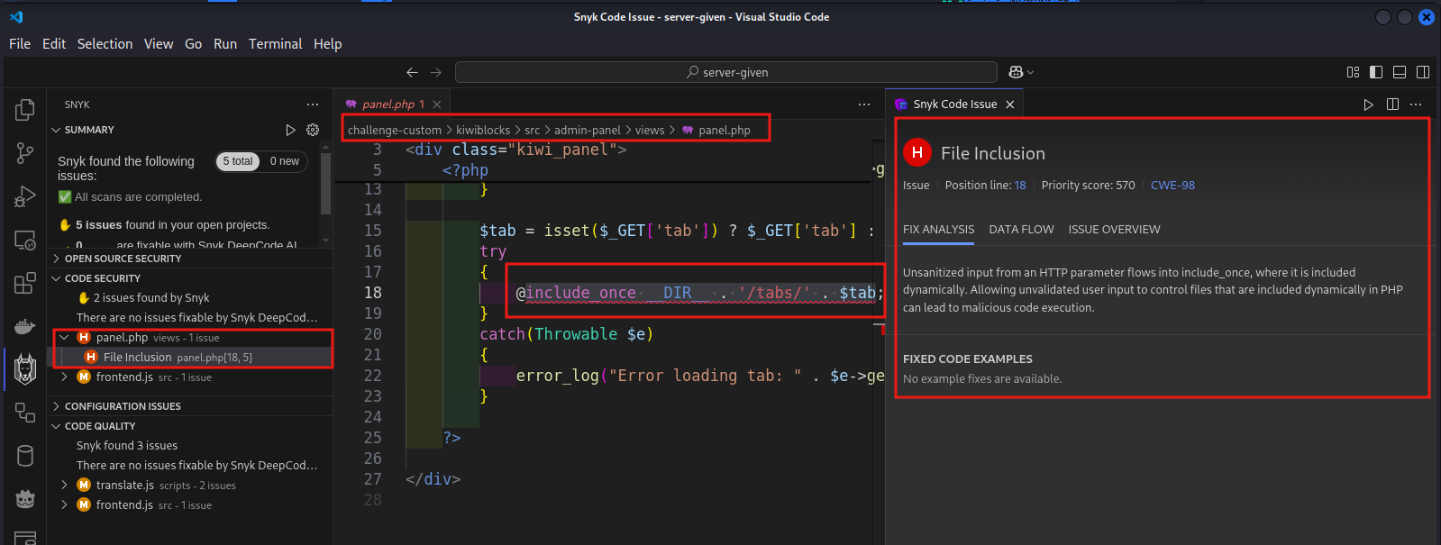Screen dimensions: 1441x545
Task: Click the Snyk summary panel scrollbar
Action: pyautogui.click(x=325, y=185)
